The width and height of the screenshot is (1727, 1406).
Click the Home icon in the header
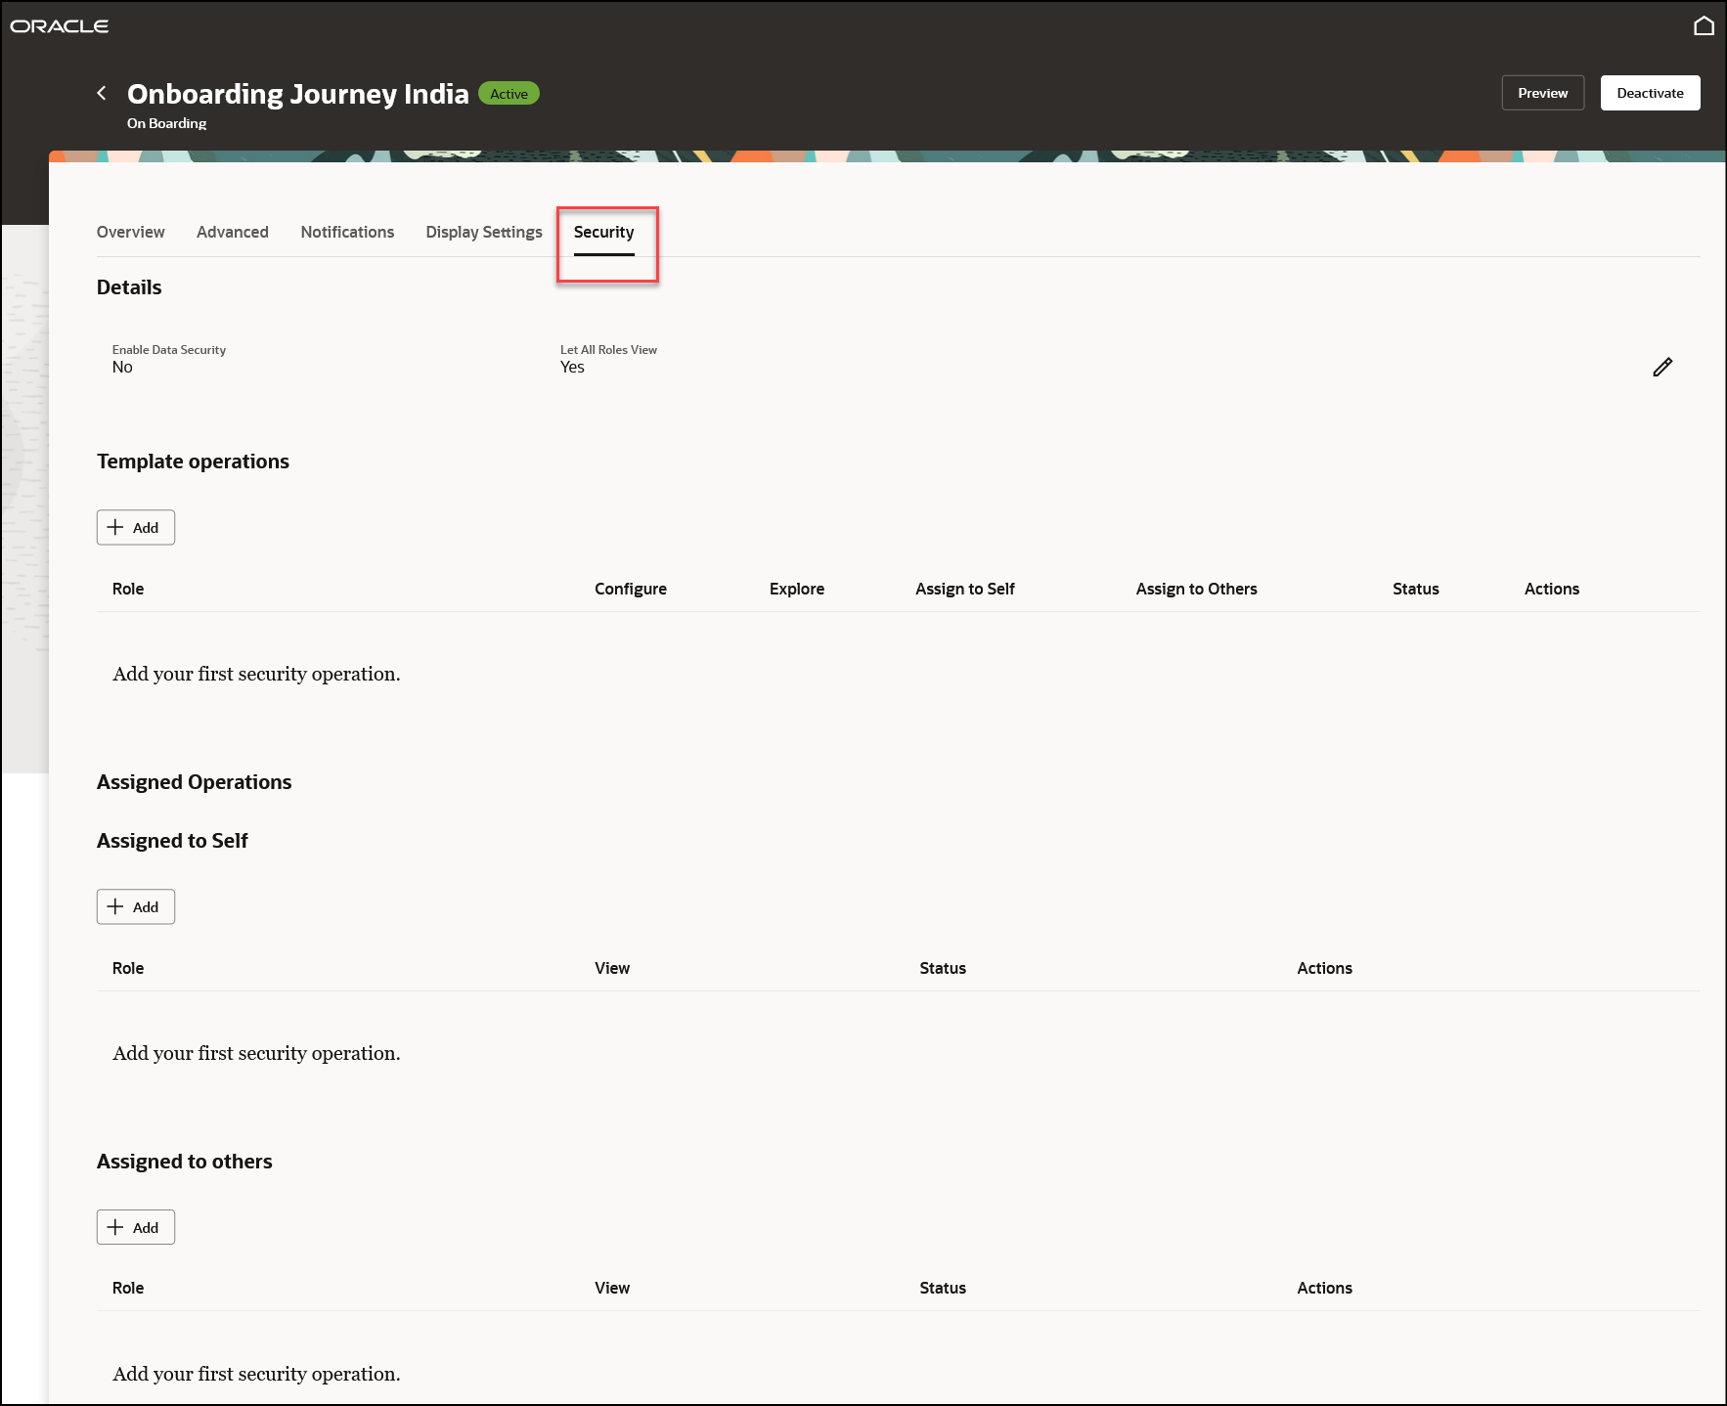1704,26
